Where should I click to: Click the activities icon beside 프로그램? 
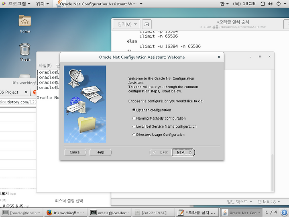point(4,4)
